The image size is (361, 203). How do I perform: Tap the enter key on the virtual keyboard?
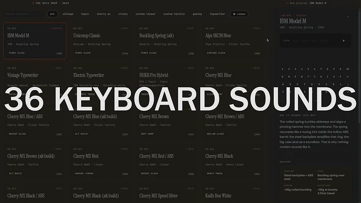point(347,77)
